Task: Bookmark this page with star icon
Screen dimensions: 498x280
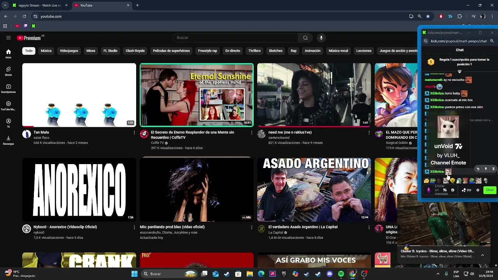Action: (x=428, y=16)
